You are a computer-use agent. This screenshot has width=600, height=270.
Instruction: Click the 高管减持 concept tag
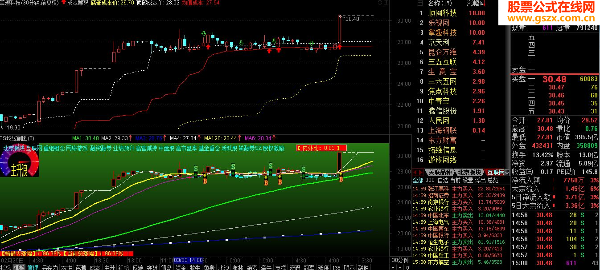pos(146,148)
